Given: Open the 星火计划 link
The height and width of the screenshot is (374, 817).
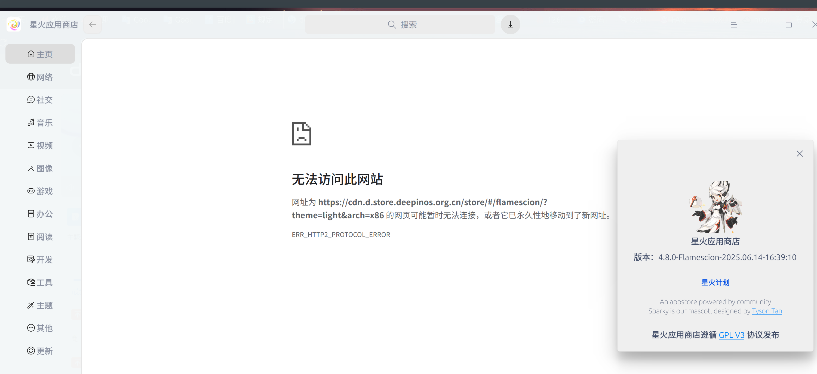Looking at the screenshot, I should coord(715,282).
